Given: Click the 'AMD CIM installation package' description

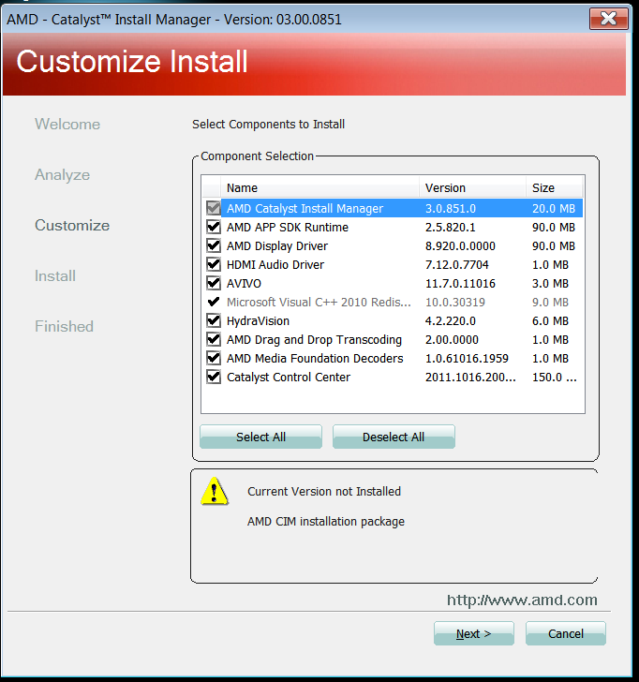Looking at the screenshot, I should pos(326,521).
